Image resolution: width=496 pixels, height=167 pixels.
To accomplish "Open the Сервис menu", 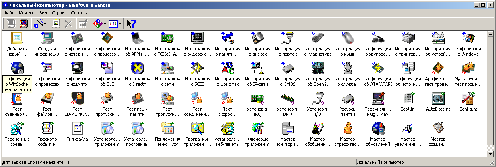I will (59, 13).
